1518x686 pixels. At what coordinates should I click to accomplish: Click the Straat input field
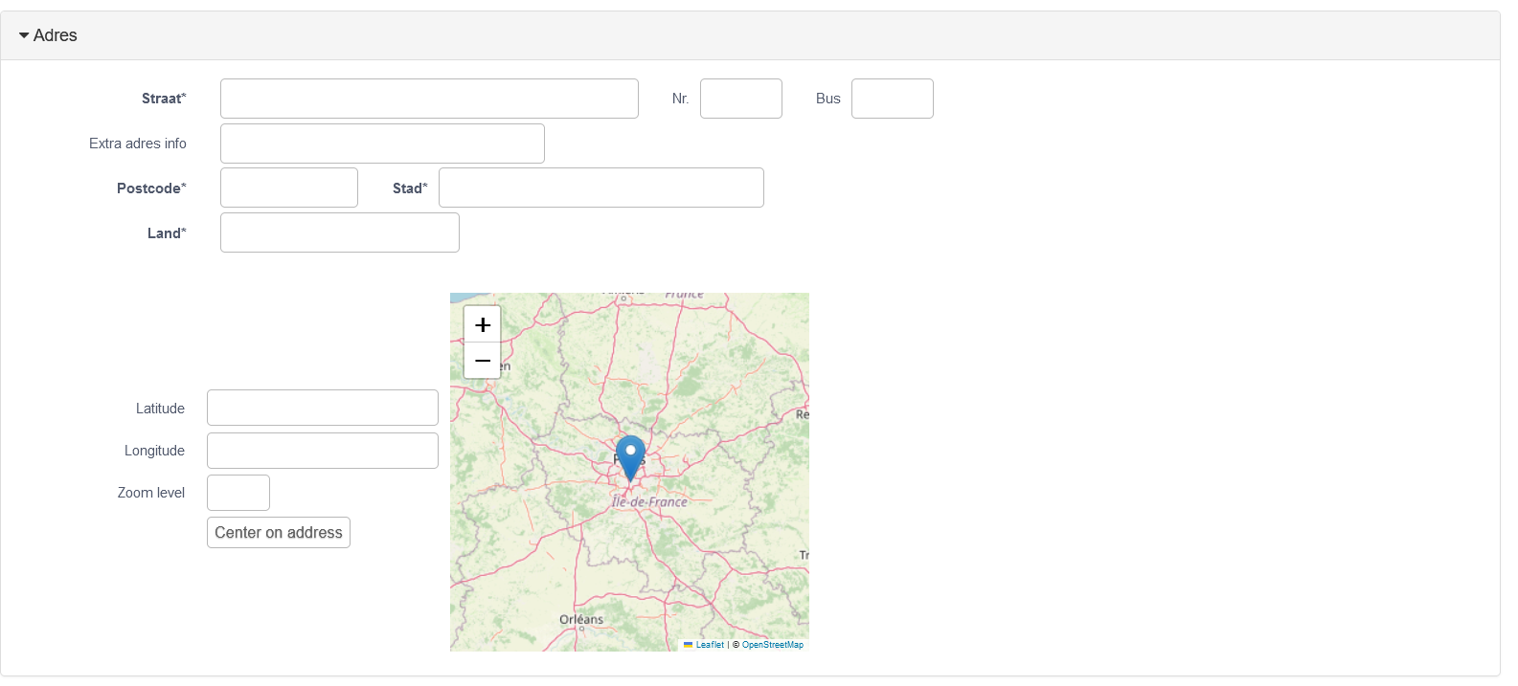[x=429, y=99]
